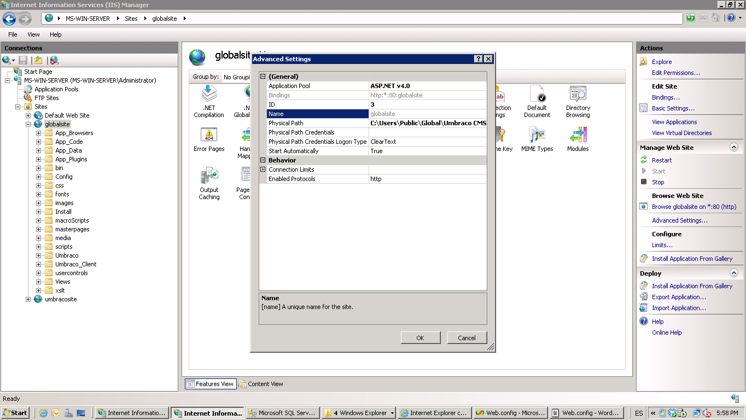Screen dimensions: 746x420
Task: Click the Start button on taskbar
Action: (x=15, y=413)
